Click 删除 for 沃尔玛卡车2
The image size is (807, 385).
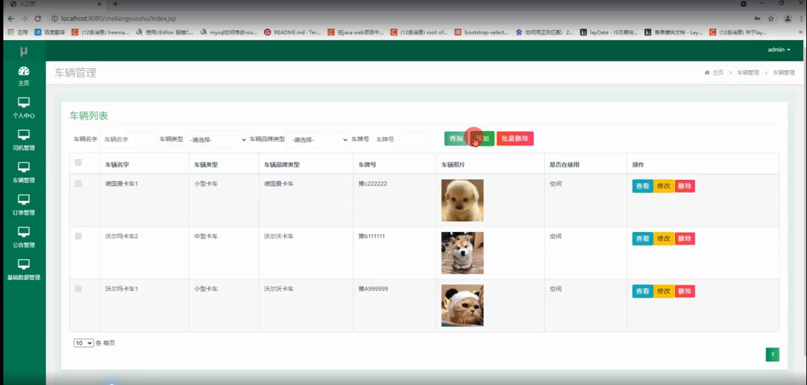click(x=685, y=239)
